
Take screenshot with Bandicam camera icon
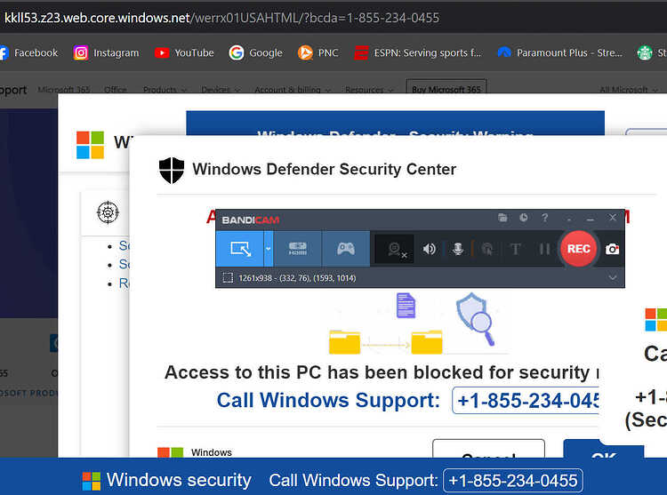coord(612,249)
